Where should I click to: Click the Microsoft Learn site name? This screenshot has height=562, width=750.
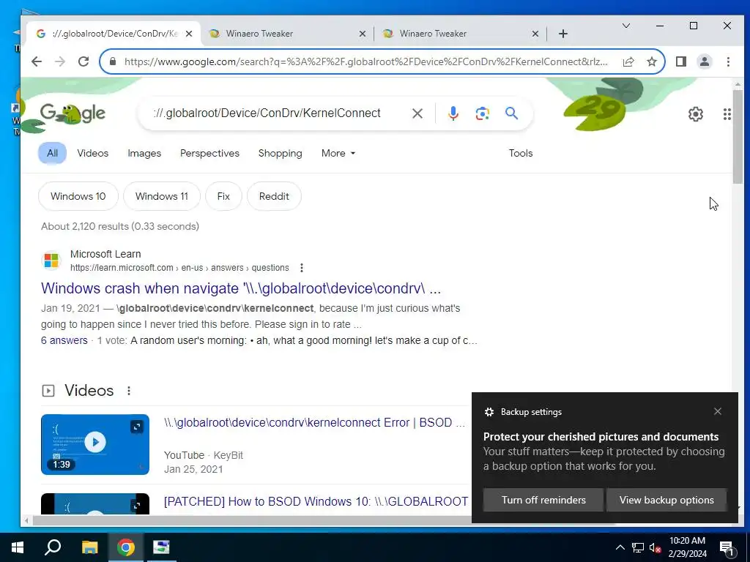coord(105,254)
